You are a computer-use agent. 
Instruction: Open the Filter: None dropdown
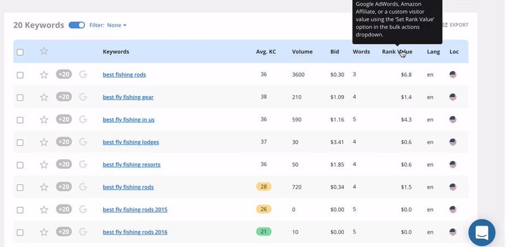tap(108, 25)
